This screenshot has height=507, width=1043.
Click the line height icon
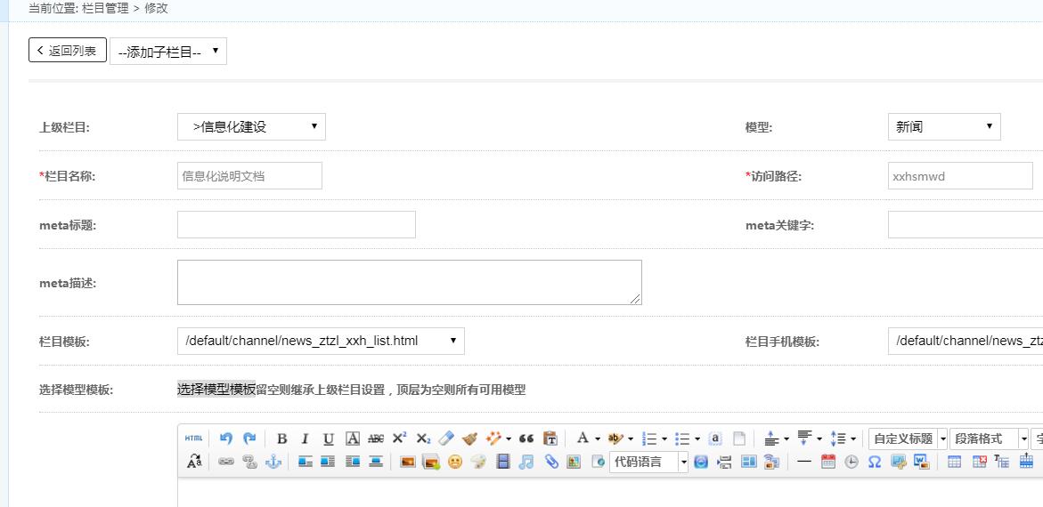pyautogui.click(x=837, y=439)
